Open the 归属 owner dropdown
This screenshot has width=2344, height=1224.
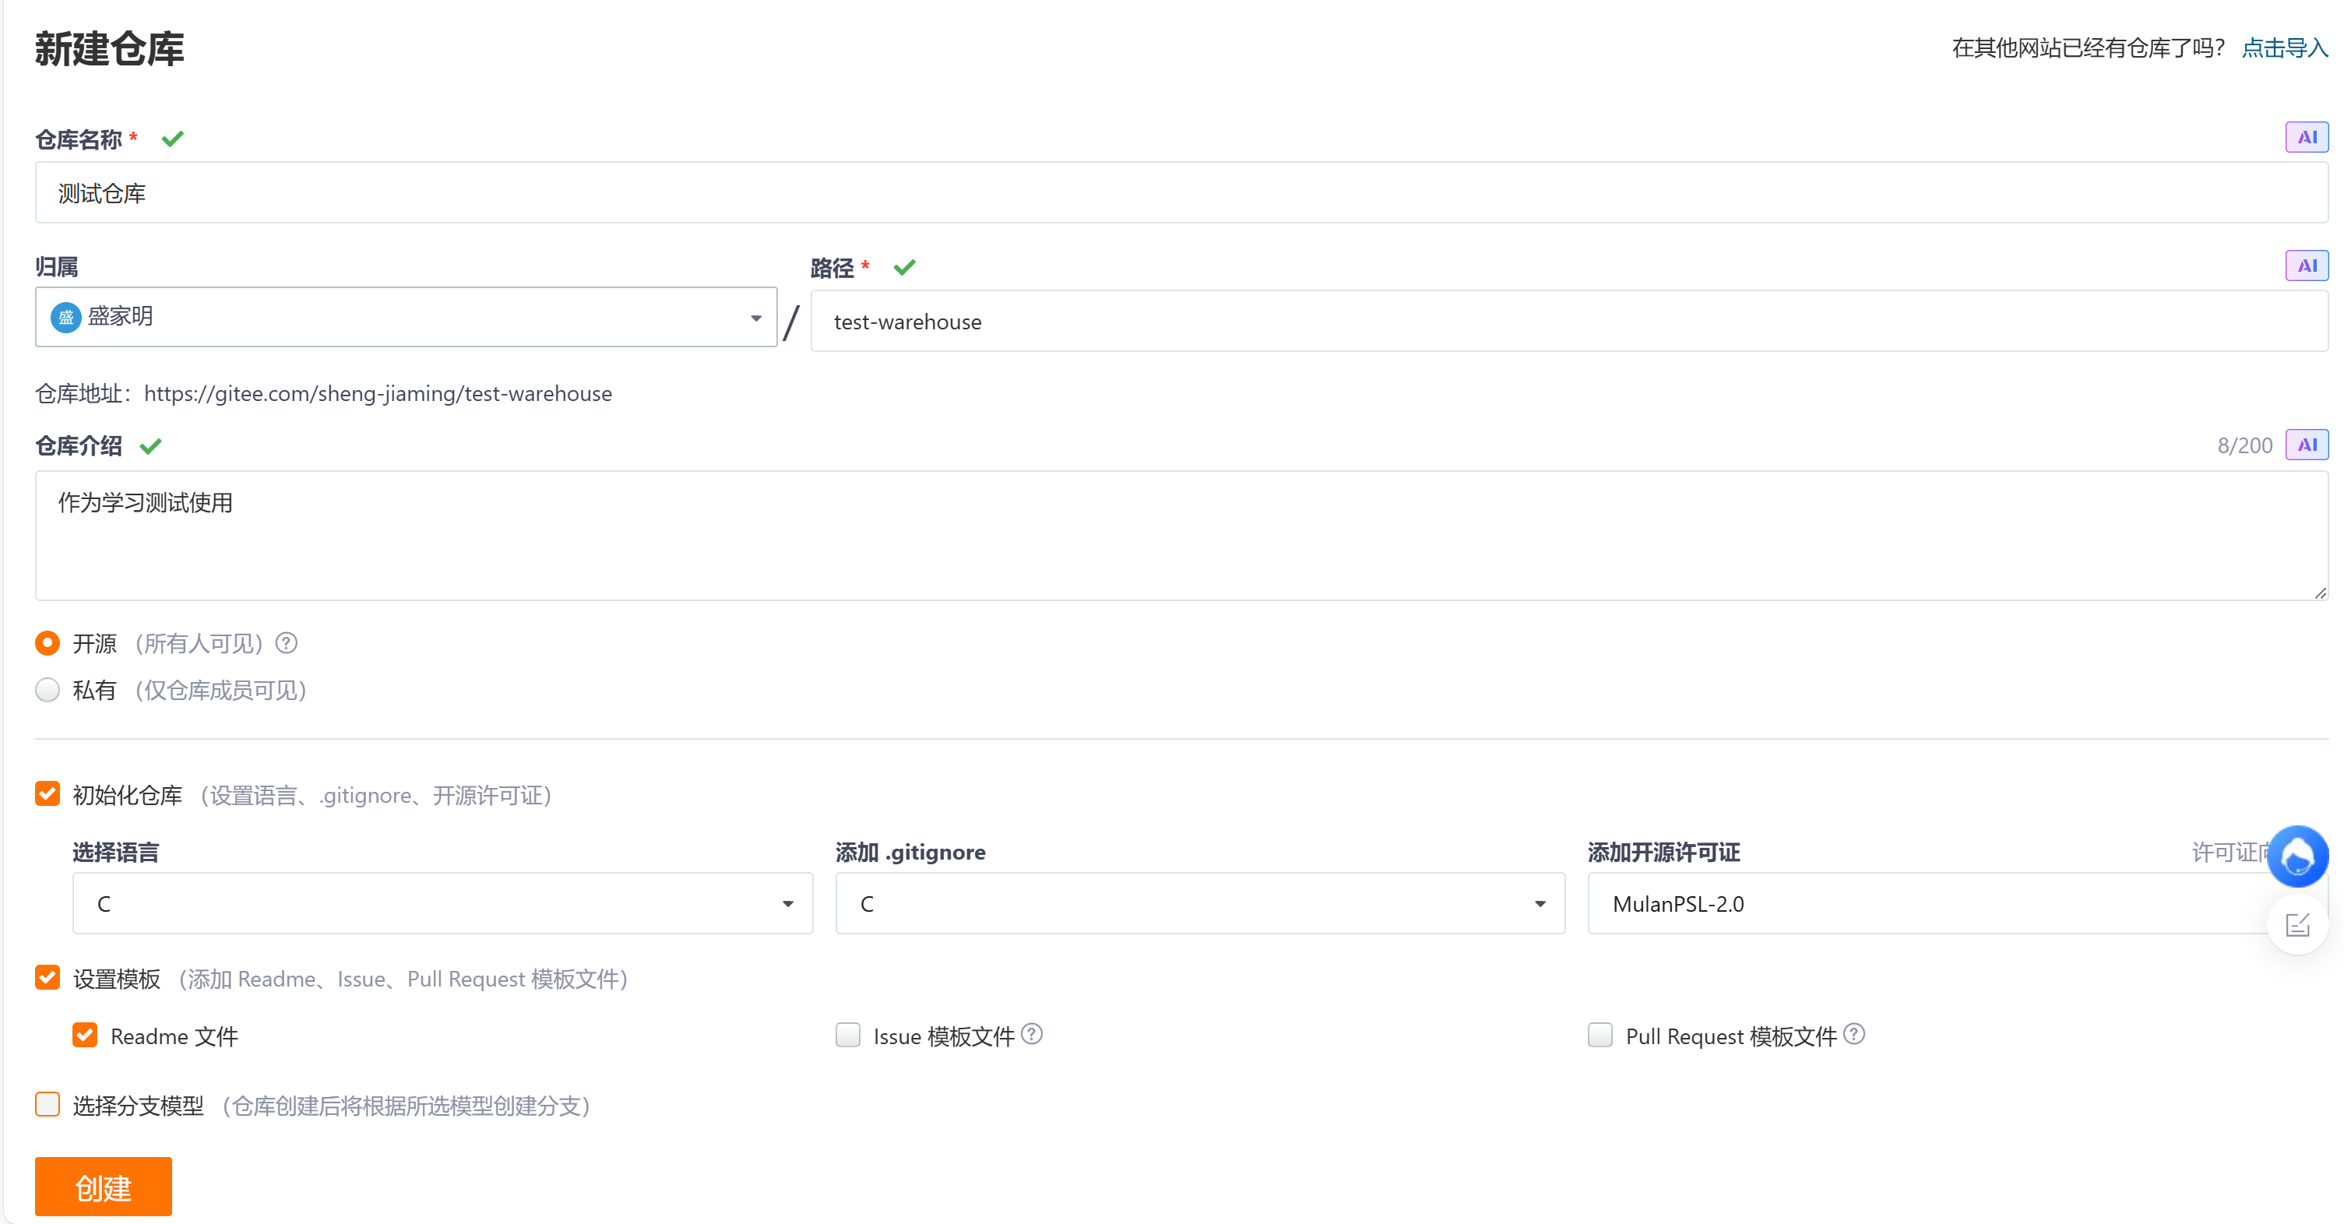tap(406, 317)
